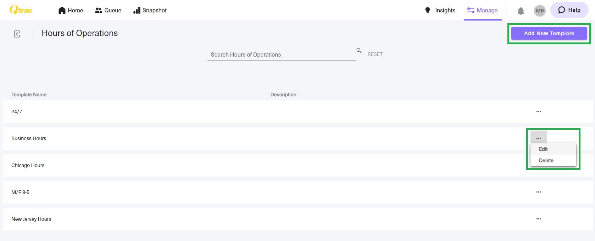The height and width of the screenshot is (241, 595).
Task: Open the options menu for M/F 8-5
Action: (x=538, y=192)
